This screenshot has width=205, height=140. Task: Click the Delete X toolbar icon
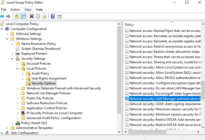(32, 16)
